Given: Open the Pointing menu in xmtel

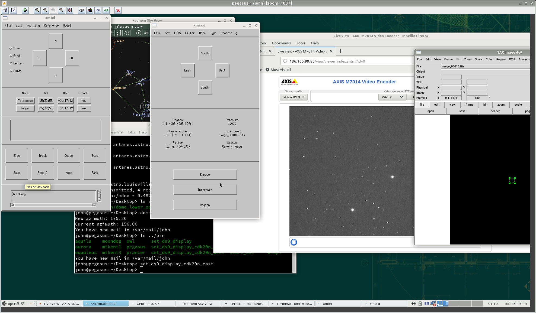Looking at the screenshot, I should point(33,25).
